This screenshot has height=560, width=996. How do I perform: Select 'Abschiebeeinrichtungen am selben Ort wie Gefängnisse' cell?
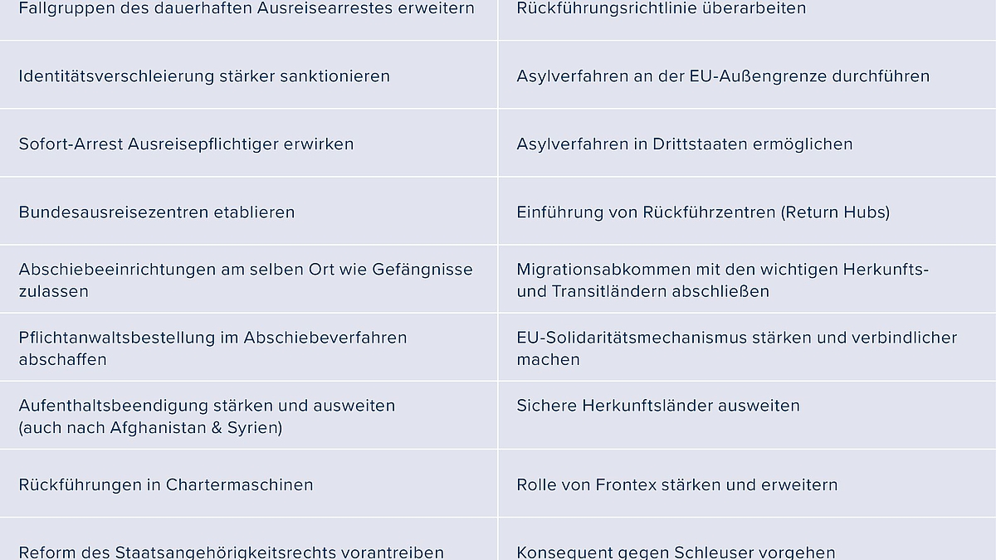(248, 279)
